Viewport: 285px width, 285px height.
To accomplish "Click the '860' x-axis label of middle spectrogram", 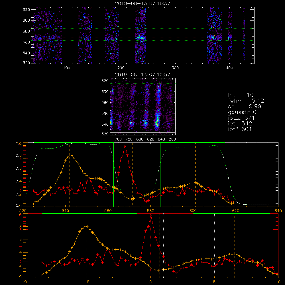I will [x=172, y=139].
